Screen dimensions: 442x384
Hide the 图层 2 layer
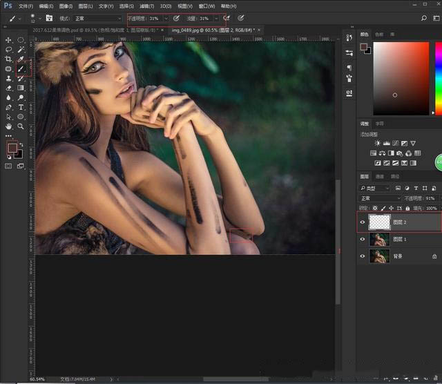(x=363, y=222)
